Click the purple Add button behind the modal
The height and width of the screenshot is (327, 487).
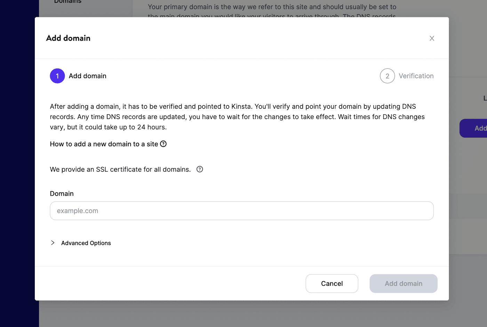click(x=478, y=128)
